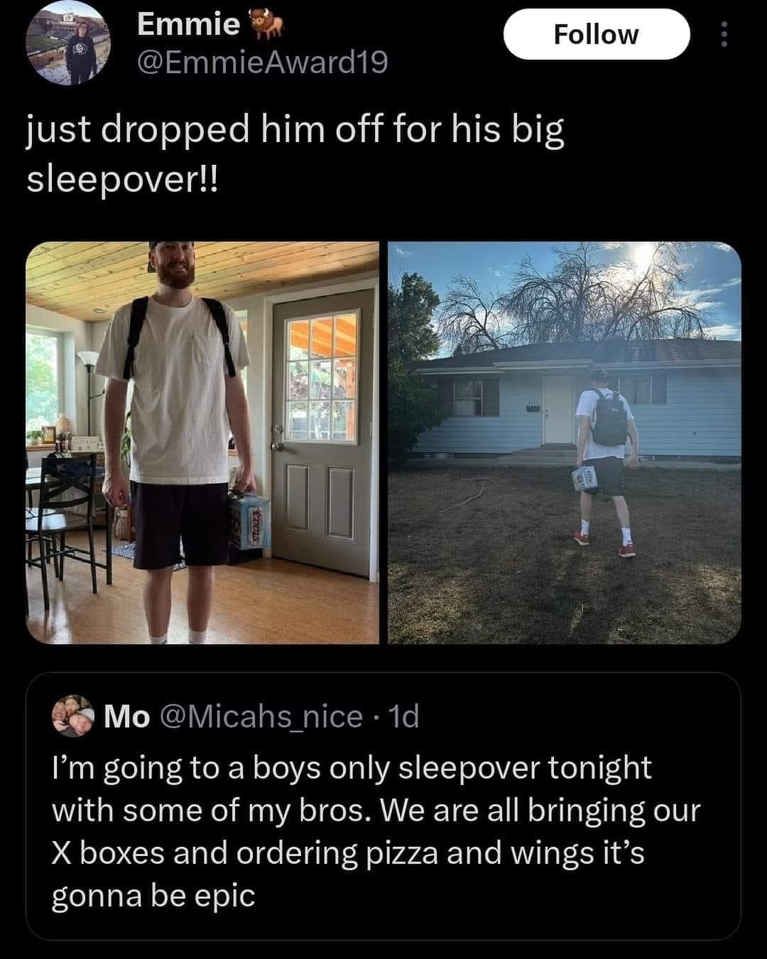
Task: View the outdoor photo of blue house
Action: (565, 442)
